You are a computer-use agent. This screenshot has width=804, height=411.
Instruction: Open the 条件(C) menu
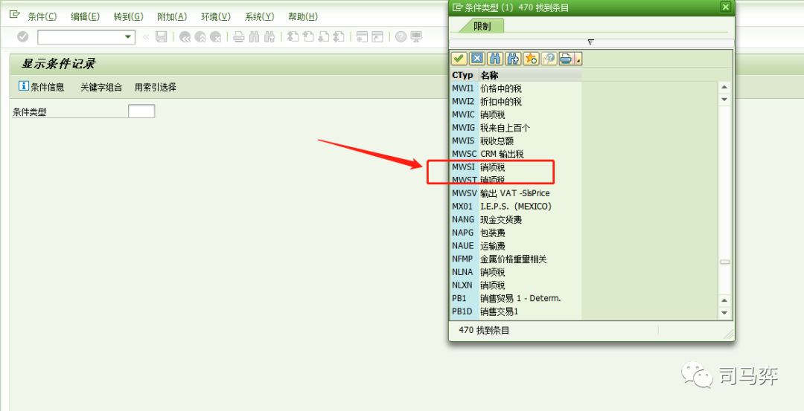click(x=42, y=17)
